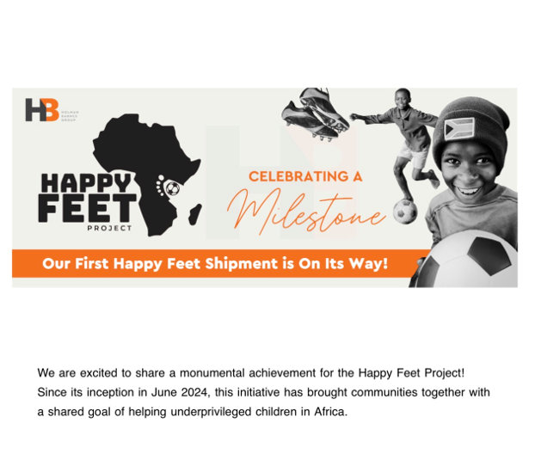
Task: Click the faded HB watermark in banner center
Action: pos(281,181)
